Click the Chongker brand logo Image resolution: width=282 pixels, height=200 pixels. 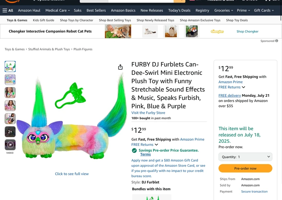pyautogui.click(x=217, y=31)
